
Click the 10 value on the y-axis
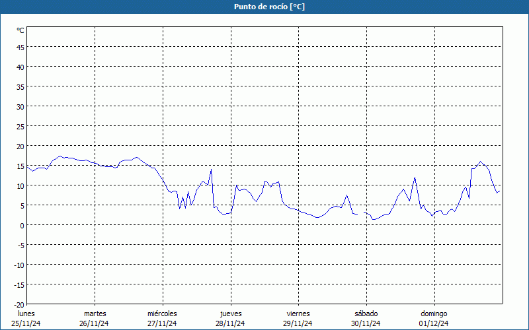[20, 186]
